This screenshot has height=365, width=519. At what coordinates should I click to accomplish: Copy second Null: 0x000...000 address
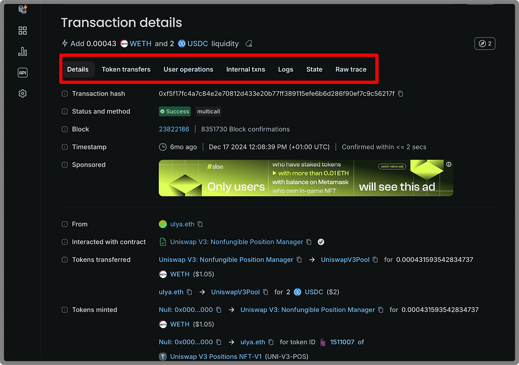[x=219, y=342]
